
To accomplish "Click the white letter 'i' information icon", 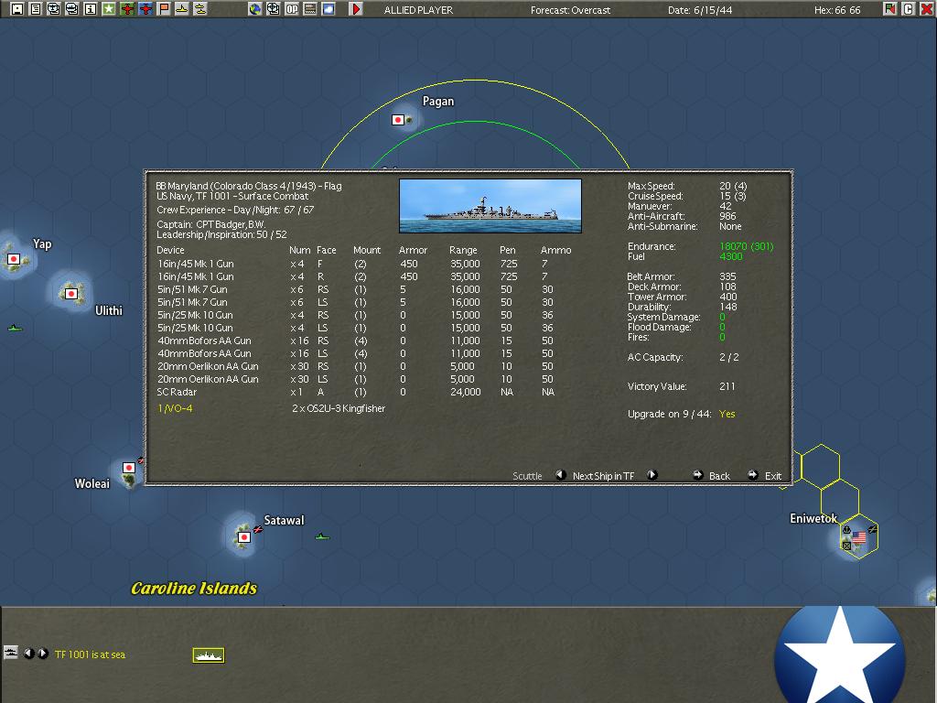I will [91, 9].
